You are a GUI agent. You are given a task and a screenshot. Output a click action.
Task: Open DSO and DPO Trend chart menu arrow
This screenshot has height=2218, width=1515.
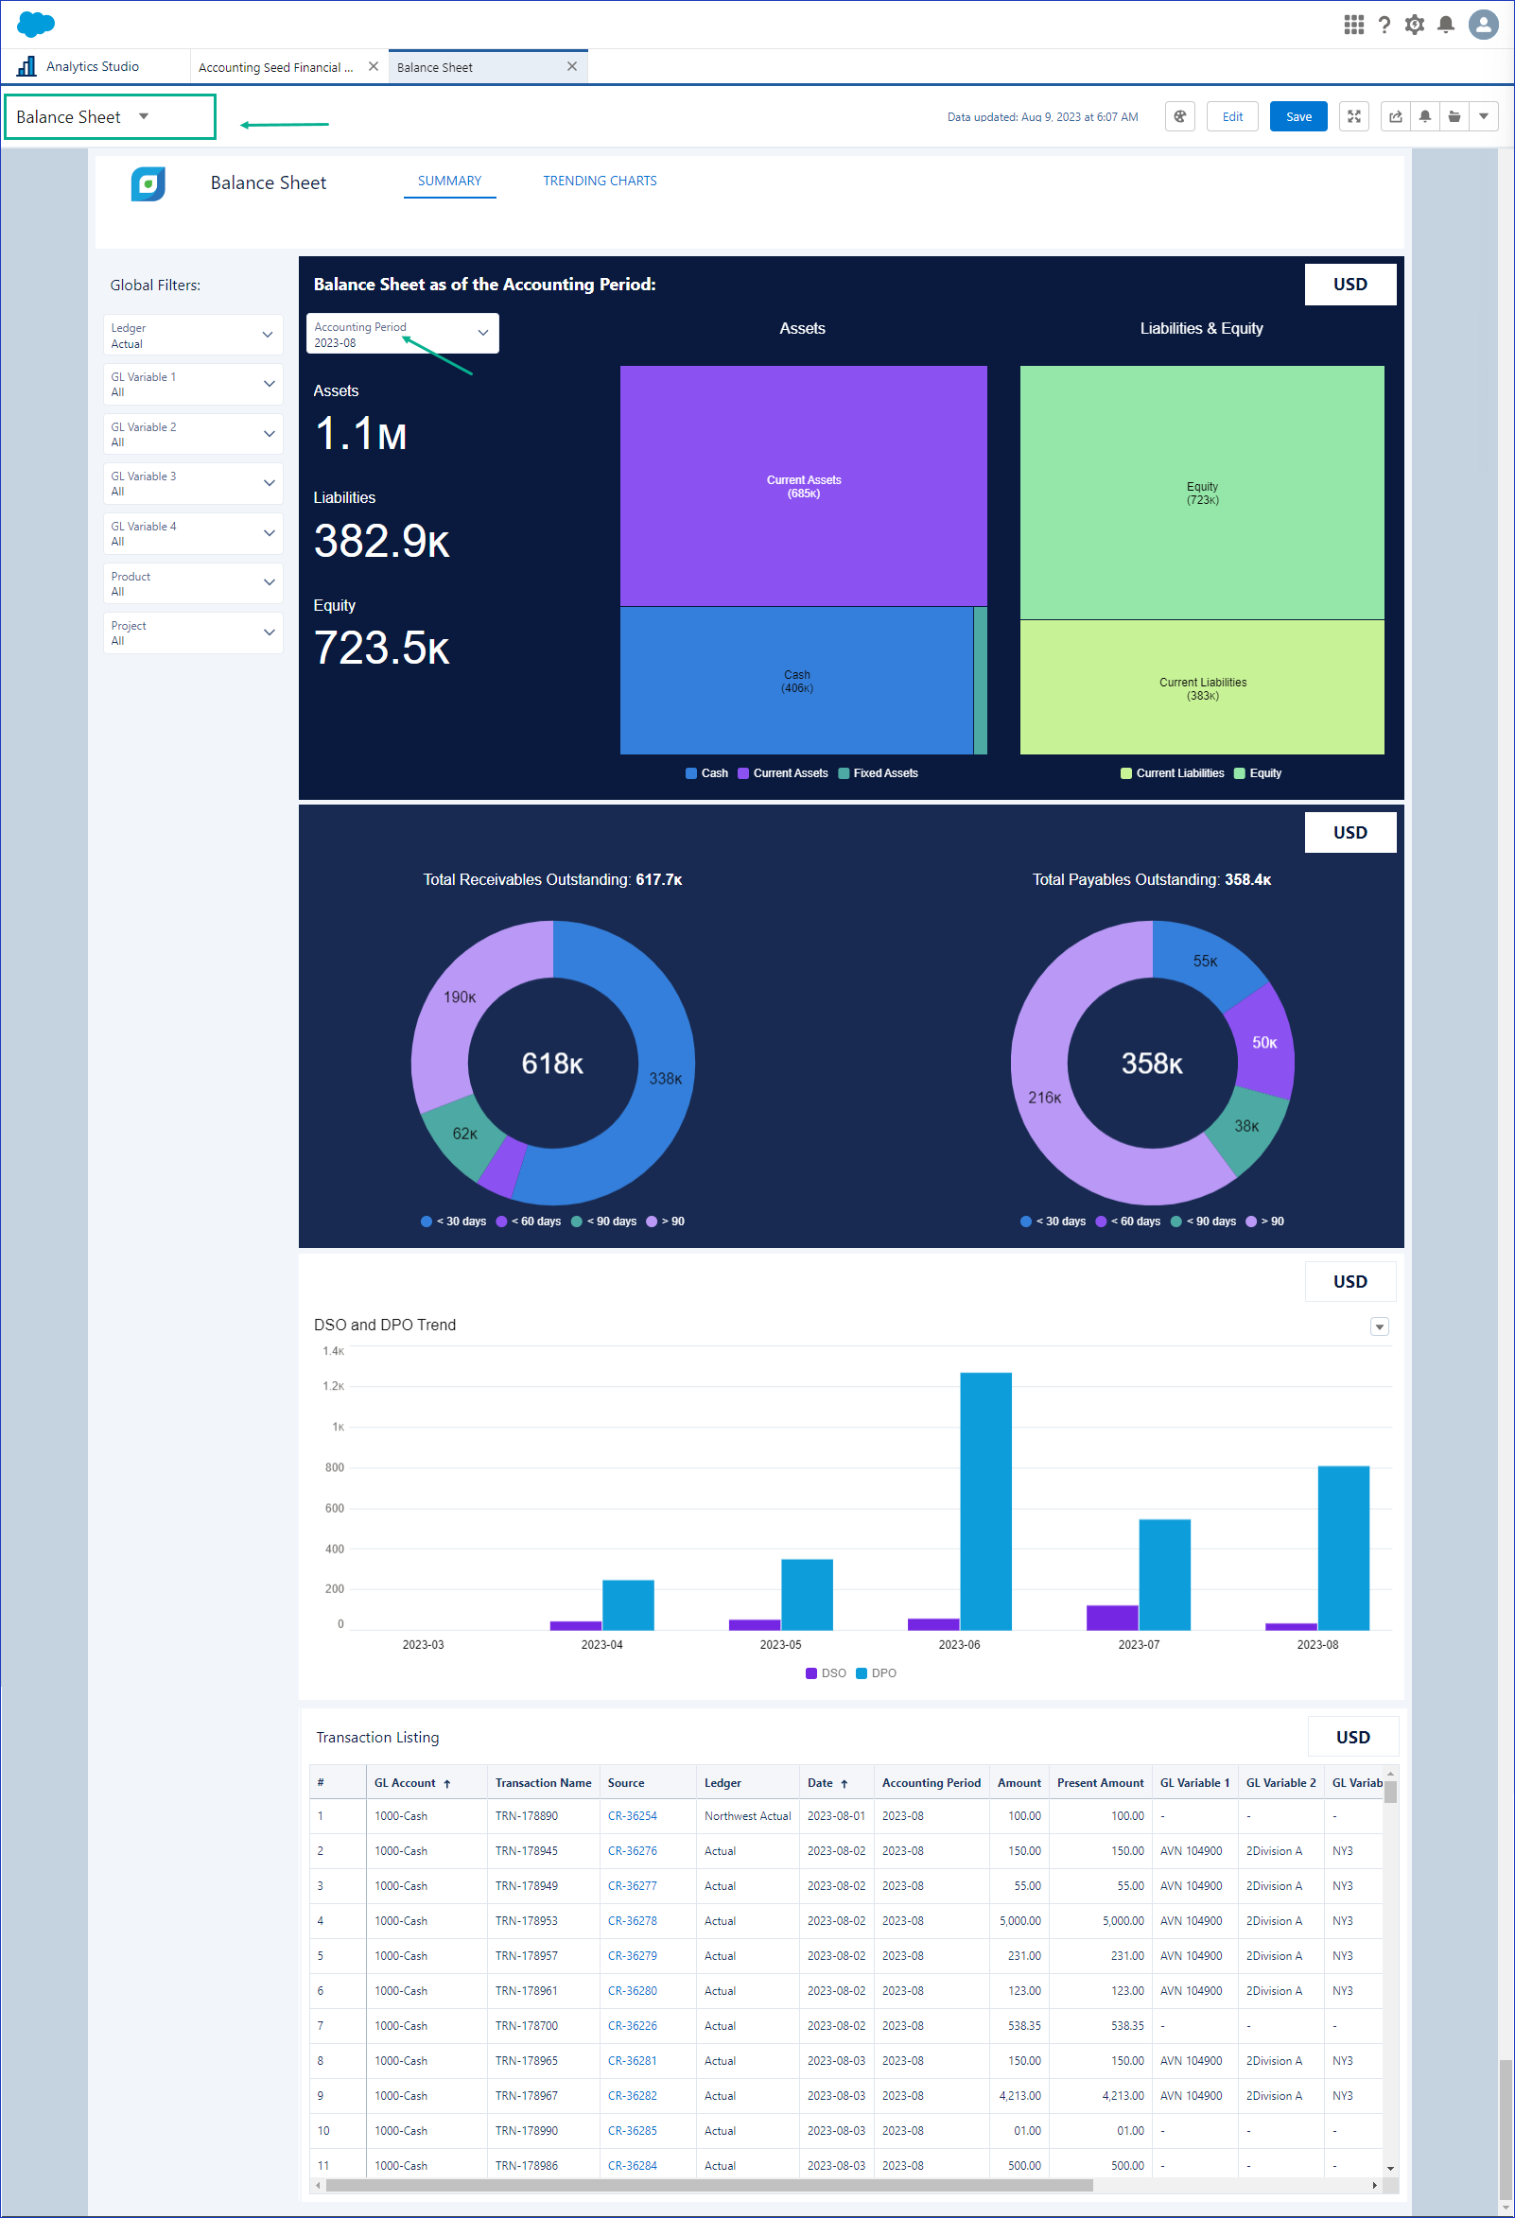click(1379, 1326)
